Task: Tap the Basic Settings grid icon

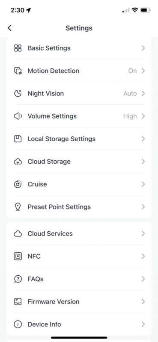Action: coord(18,48)
